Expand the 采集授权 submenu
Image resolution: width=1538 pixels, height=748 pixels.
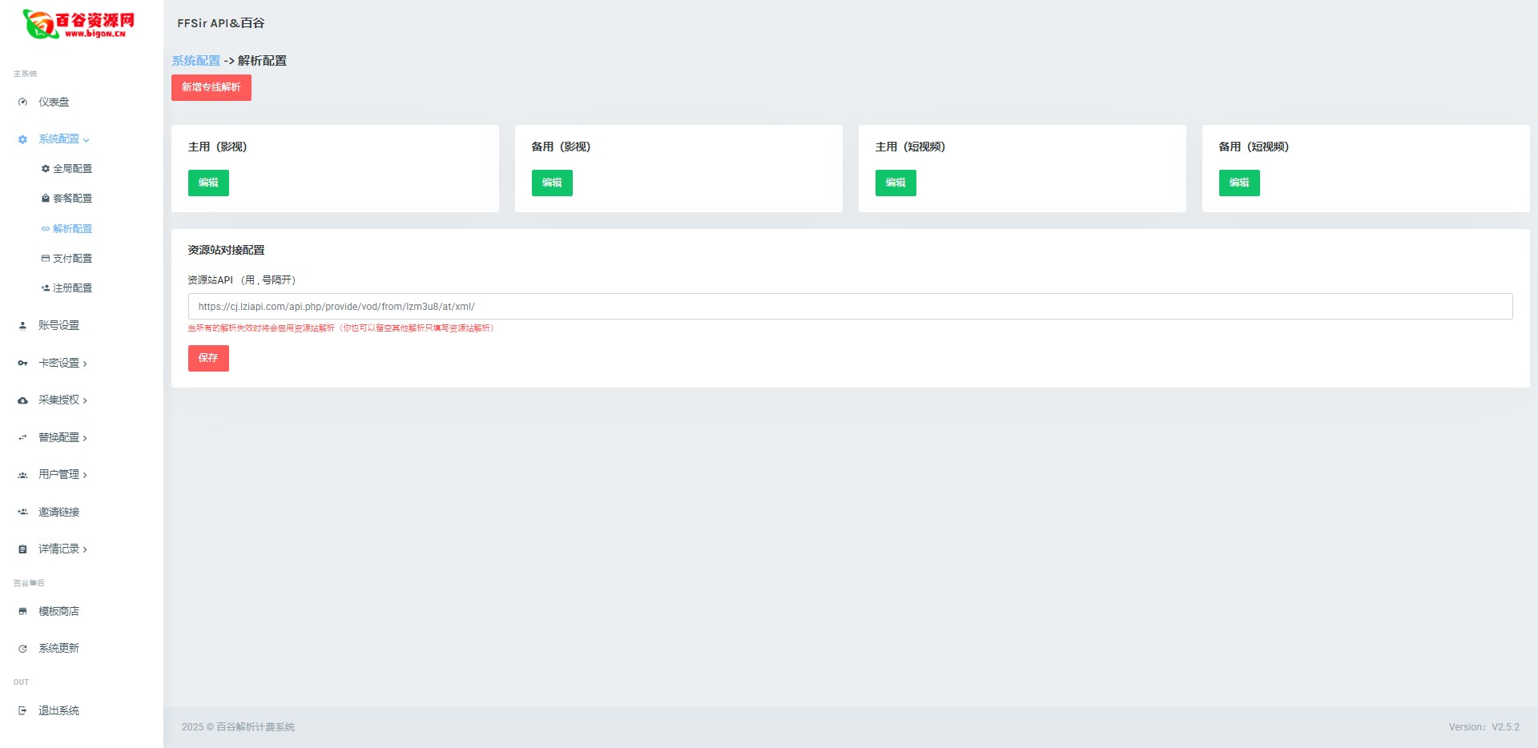[62, 400]
